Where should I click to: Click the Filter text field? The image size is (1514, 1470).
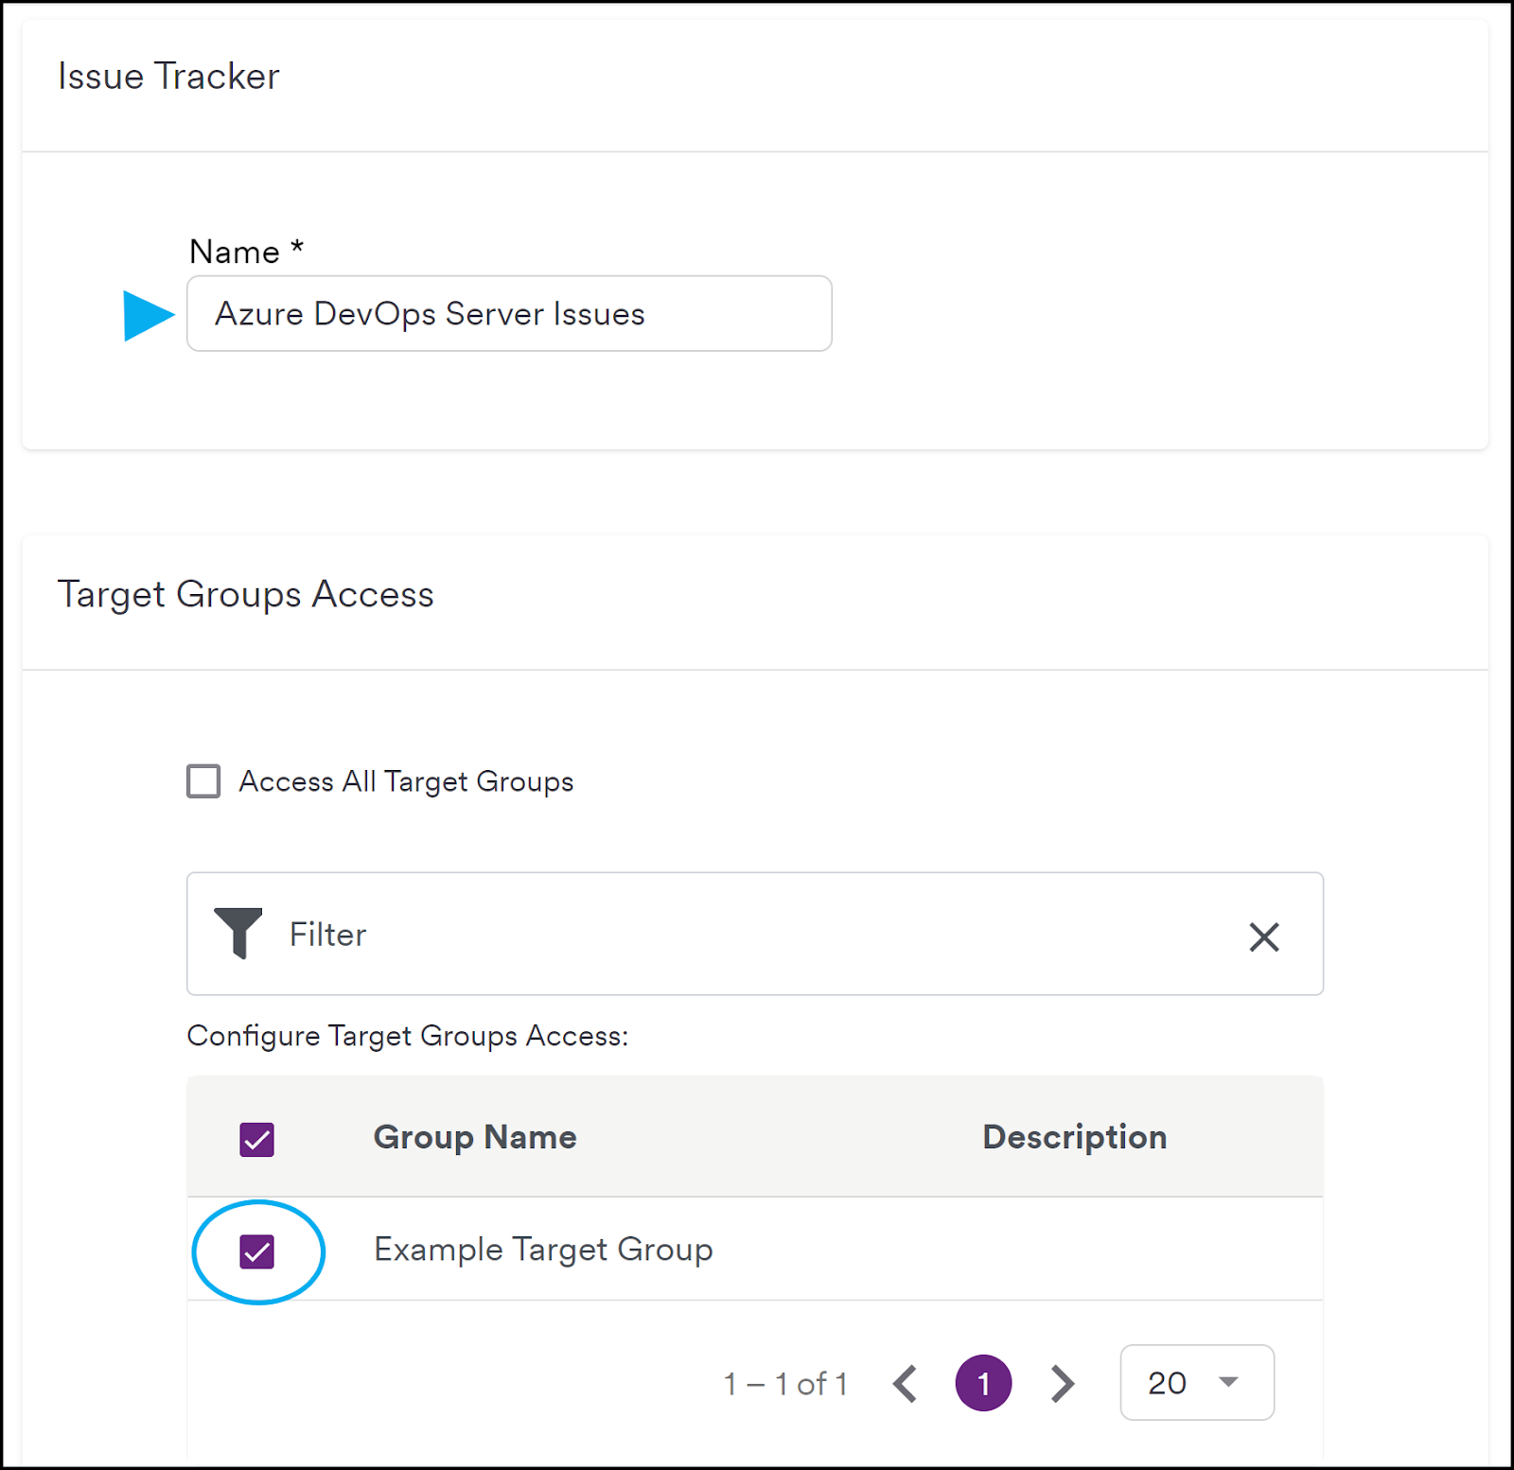coord(754,934)
